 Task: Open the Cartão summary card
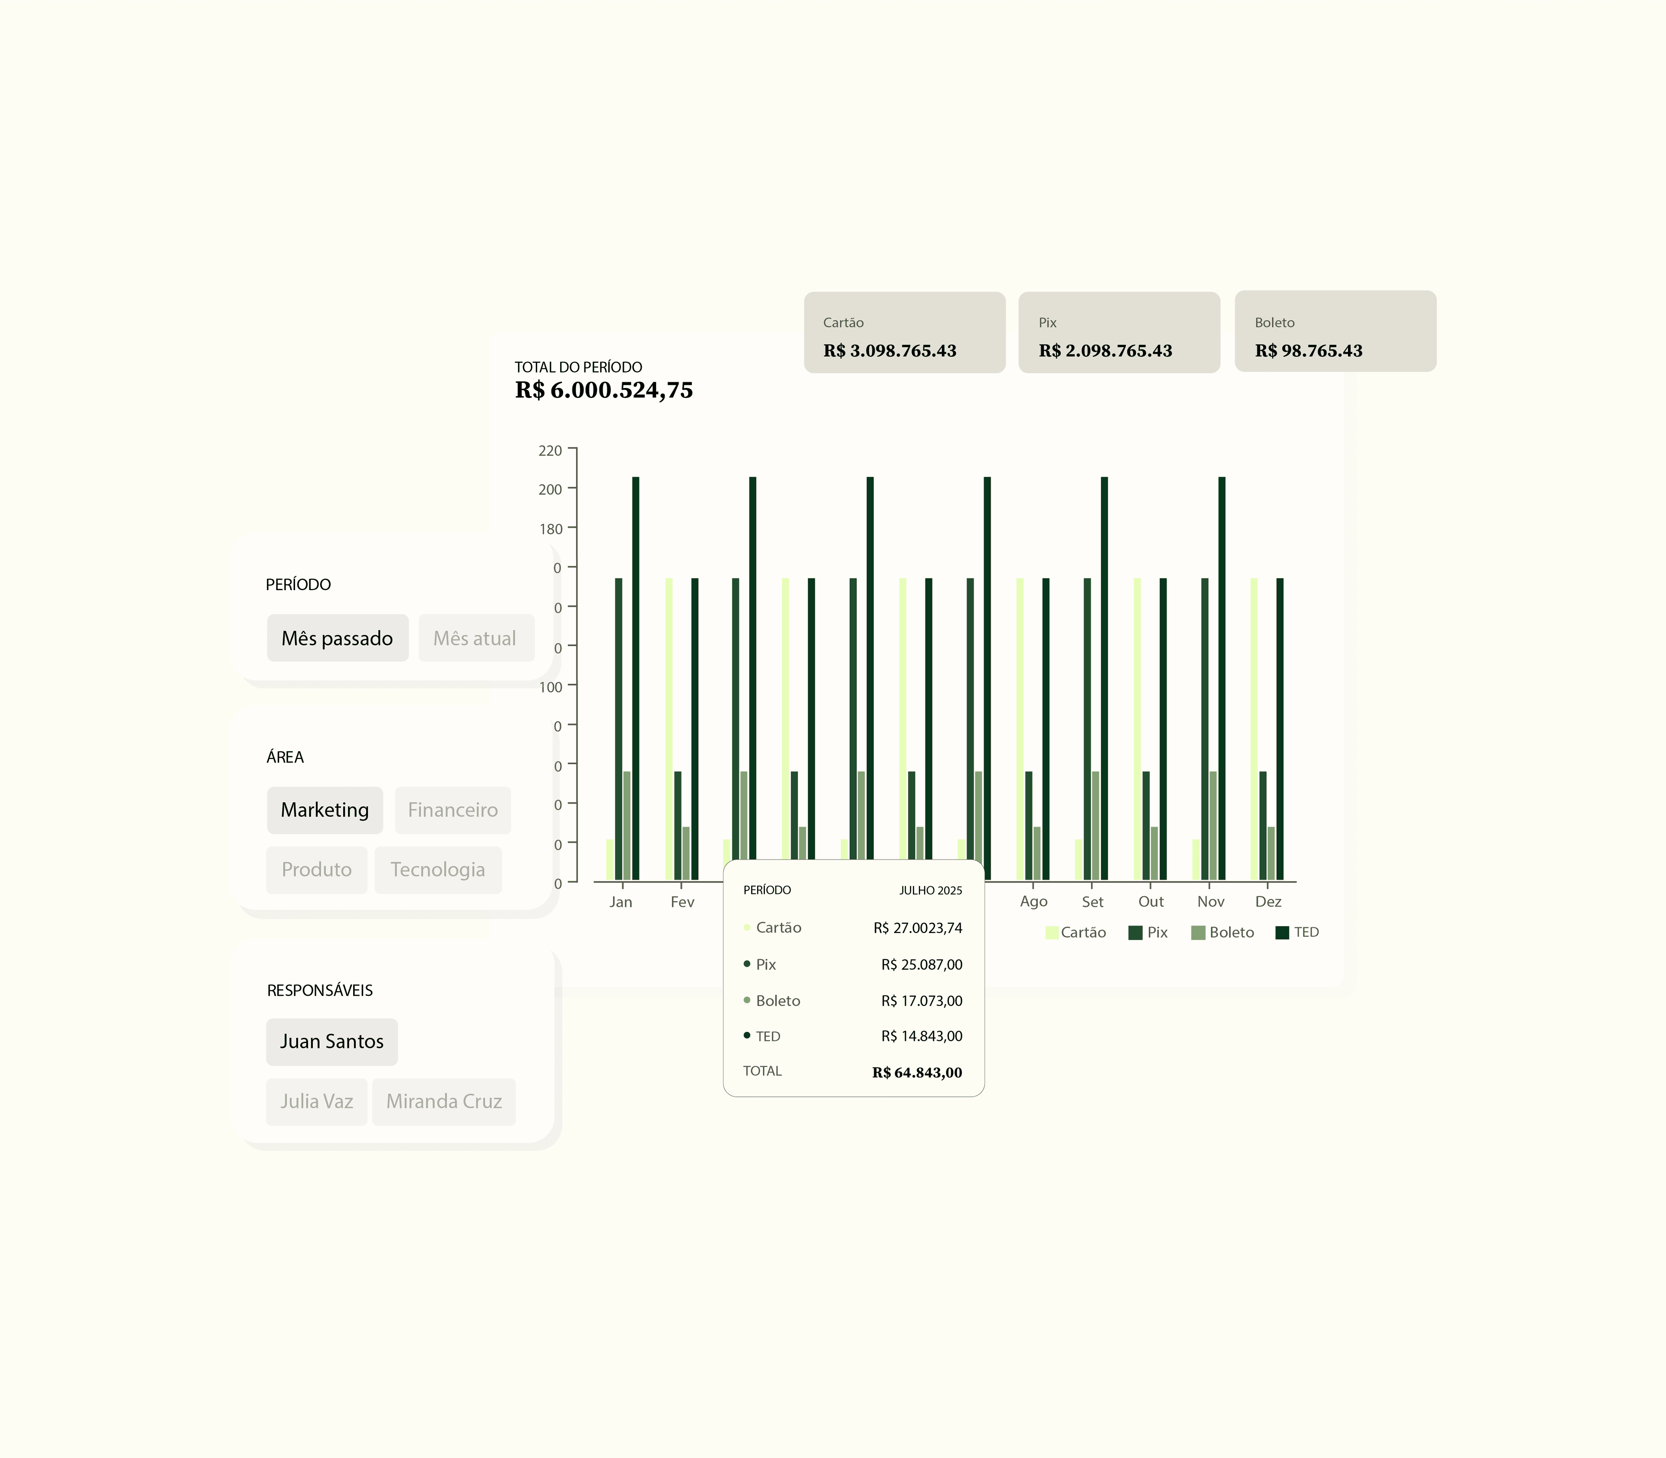905,333
